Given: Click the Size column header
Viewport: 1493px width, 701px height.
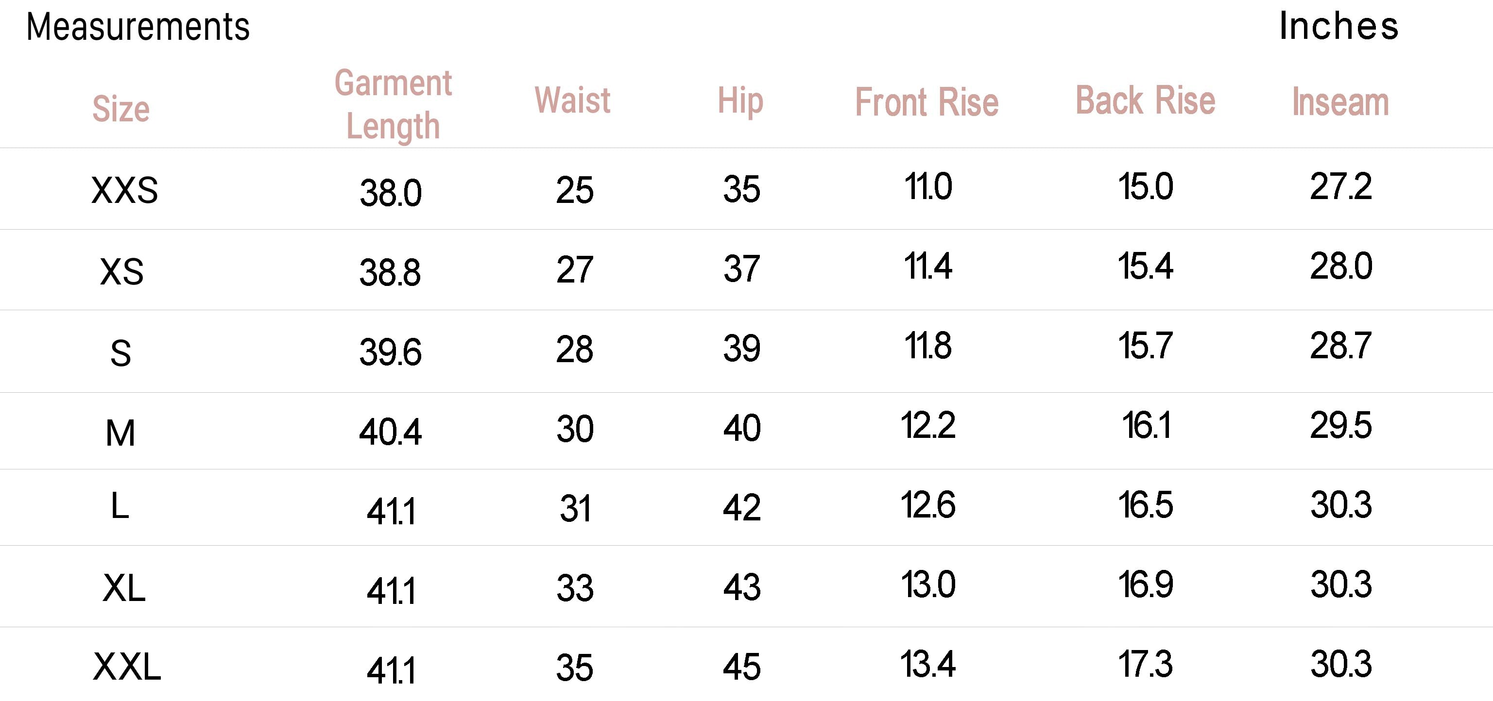Looking at the screenshot, I should (x=121, y=108).
